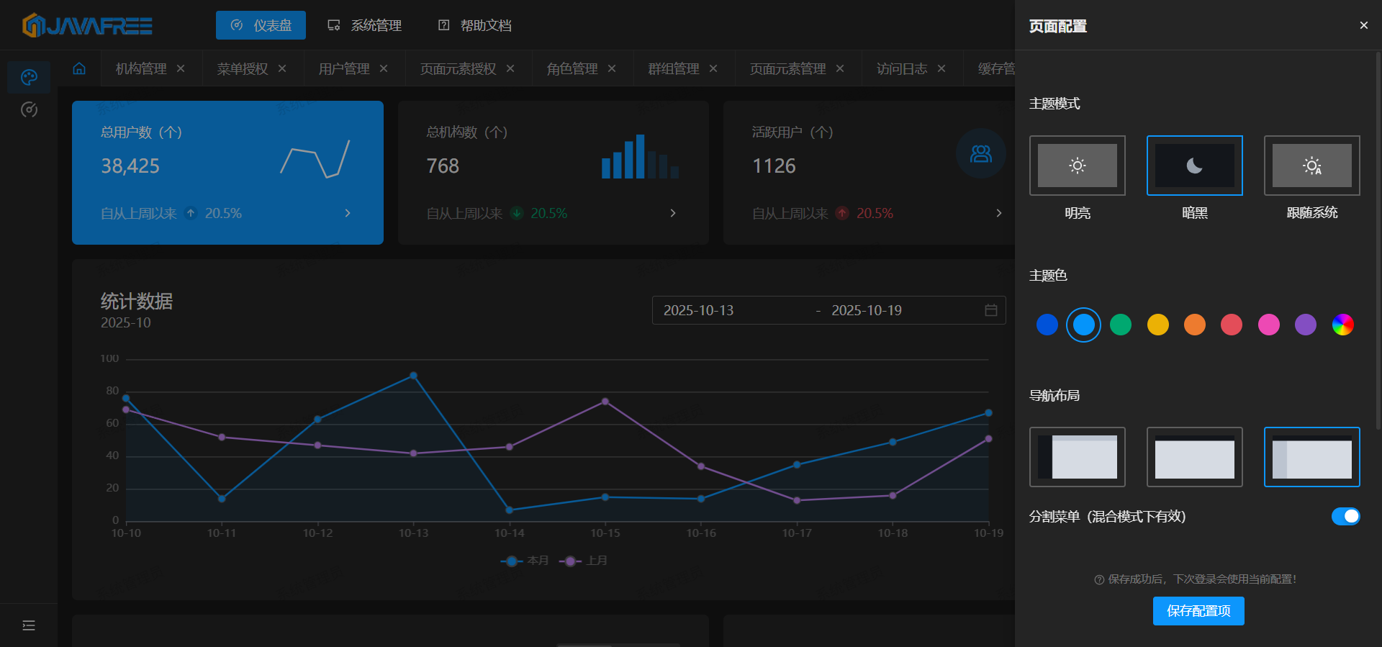Expand the 总机构数 card chevron
Image resolution: width=1382 pixels, height=647 pixels.
coord(673,213)
